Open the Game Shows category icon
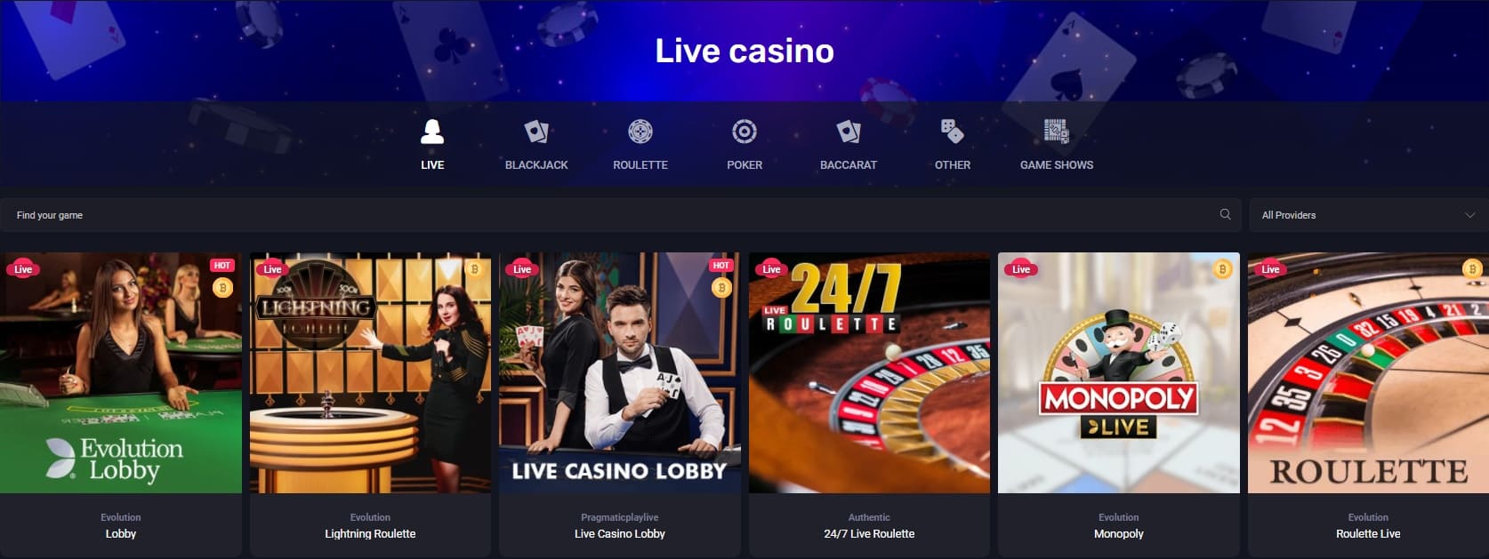This screenshot has width=1489, height=559. coord(1057,132)
